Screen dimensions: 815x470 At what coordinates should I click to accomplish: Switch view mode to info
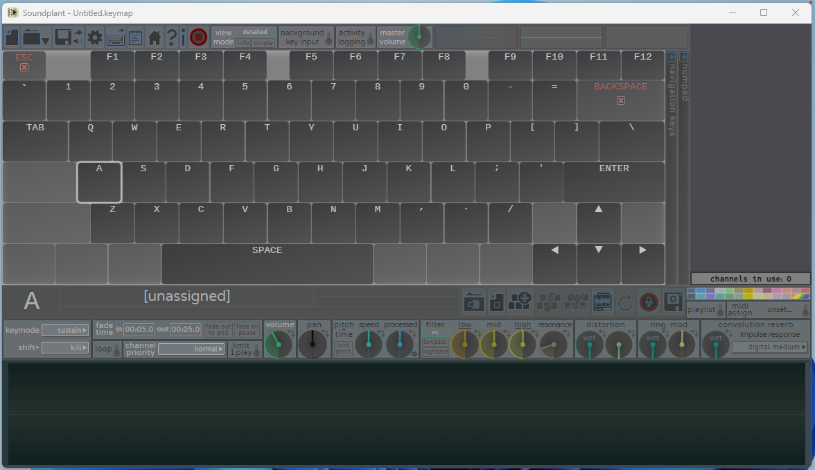pyautogui.click(x=243, y=43)
